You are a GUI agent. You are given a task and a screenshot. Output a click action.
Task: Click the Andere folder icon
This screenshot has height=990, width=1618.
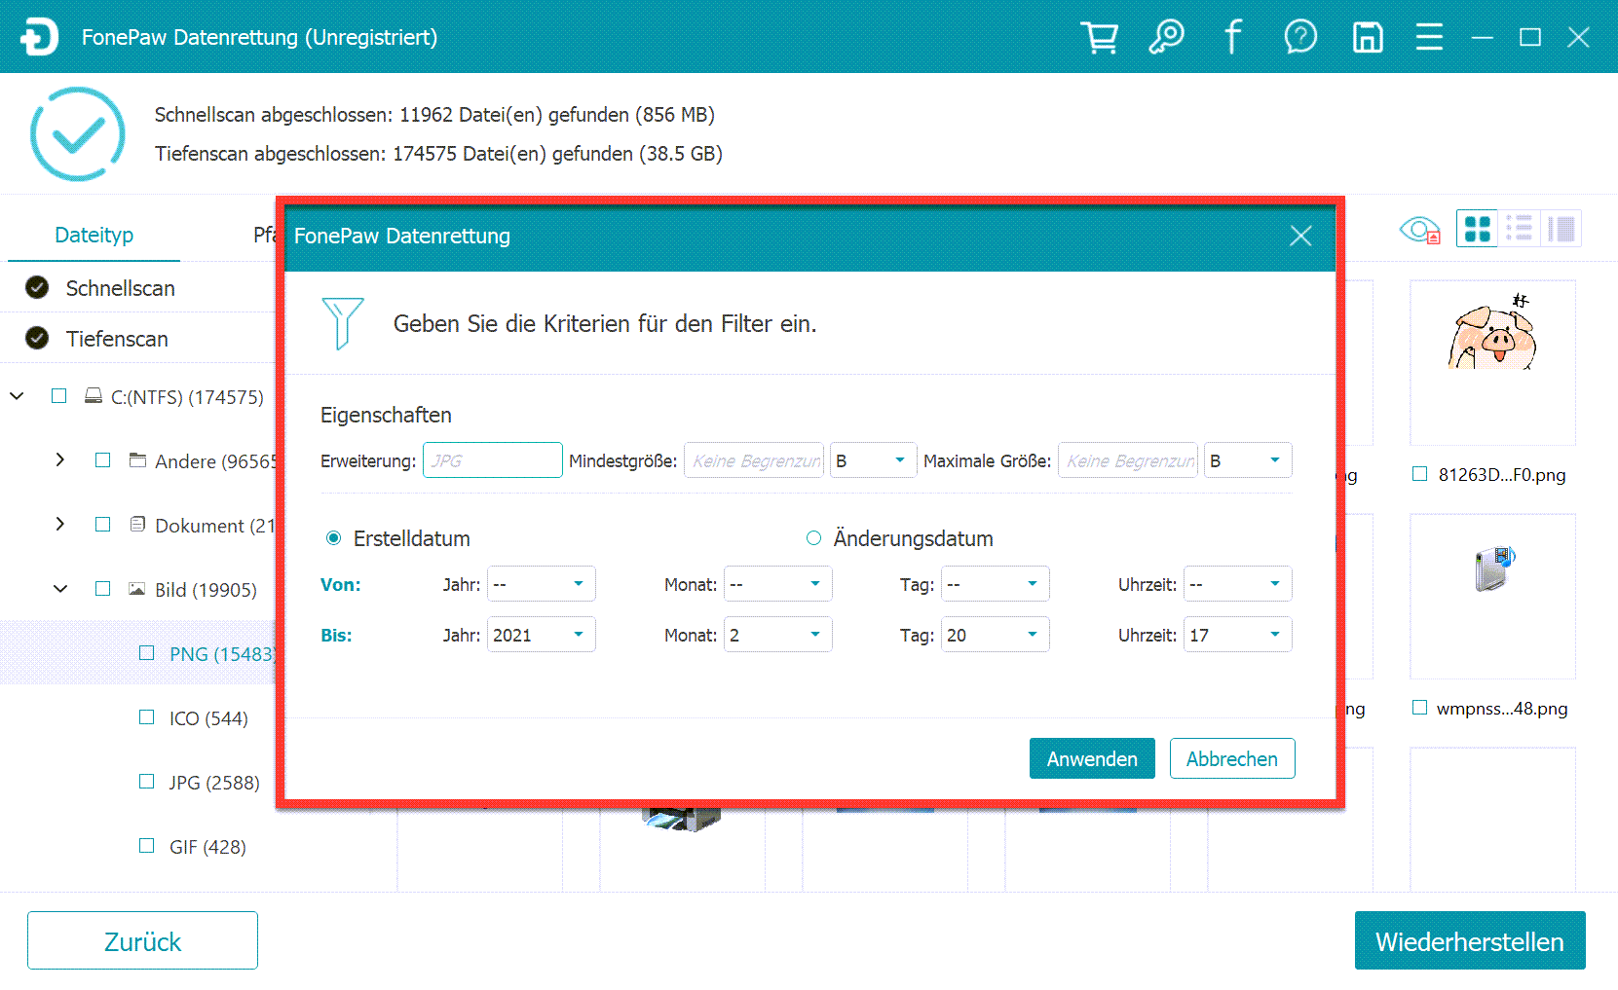click(x=138, y=460)
